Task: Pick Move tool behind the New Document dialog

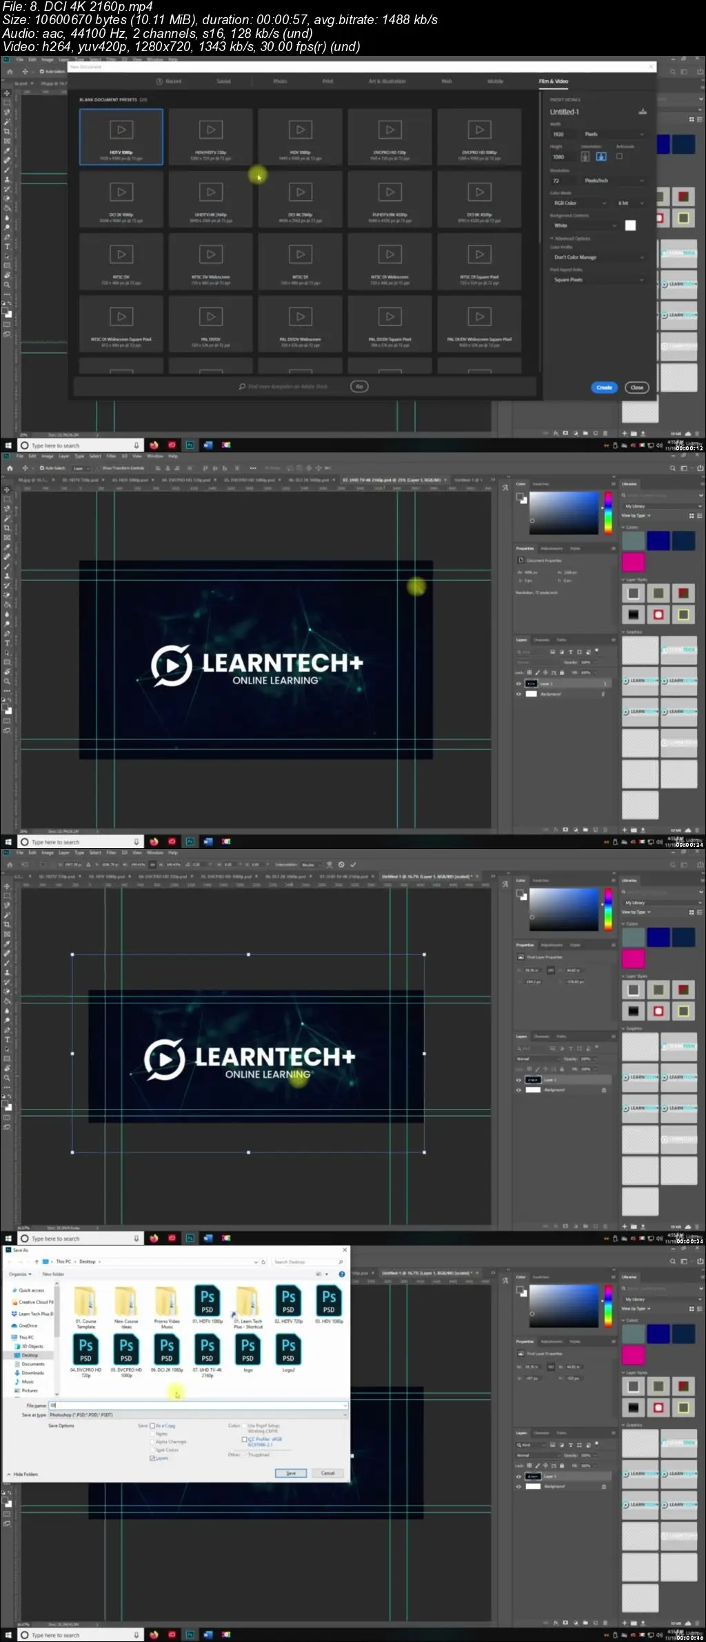Action: [x=7, y=93]
